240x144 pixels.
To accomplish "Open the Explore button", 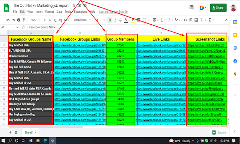I will (219, 132).
